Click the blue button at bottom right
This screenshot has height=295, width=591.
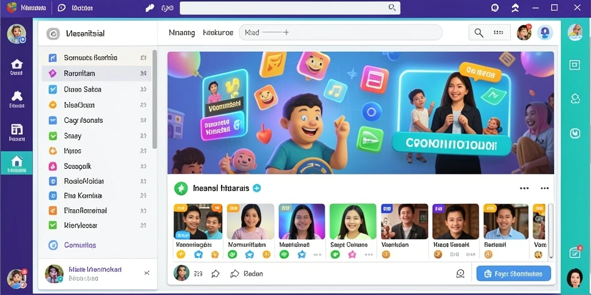coord(513,274)
